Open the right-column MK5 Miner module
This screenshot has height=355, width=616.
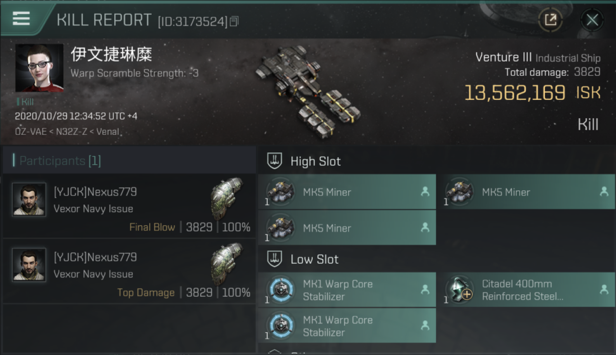click(x=526, y=192)
